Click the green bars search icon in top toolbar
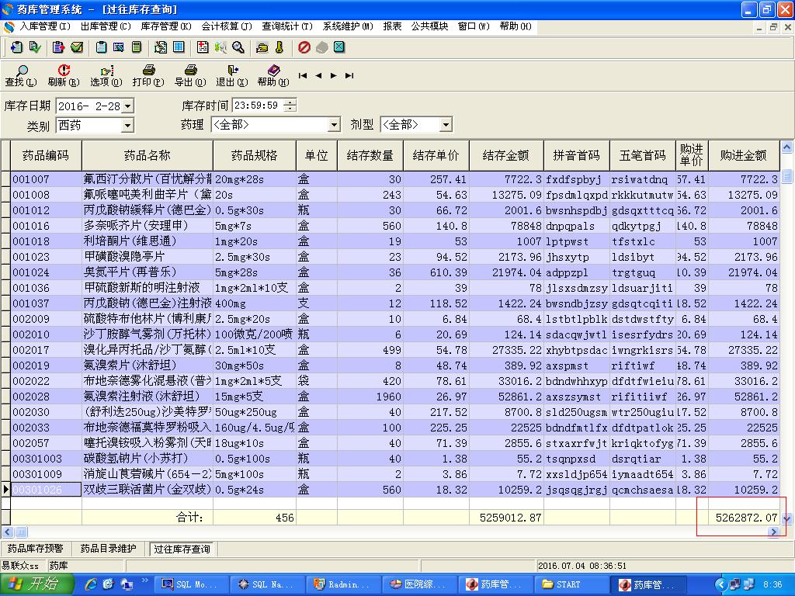Image resolution: width=795 pixels, height=596 pixels. point(220,47)
